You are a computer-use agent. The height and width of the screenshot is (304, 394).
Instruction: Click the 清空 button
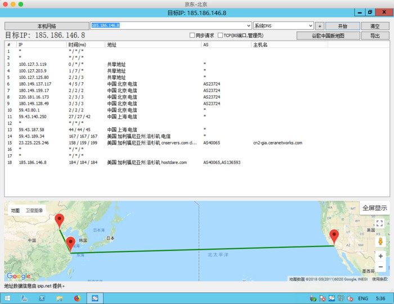point(375,26)
